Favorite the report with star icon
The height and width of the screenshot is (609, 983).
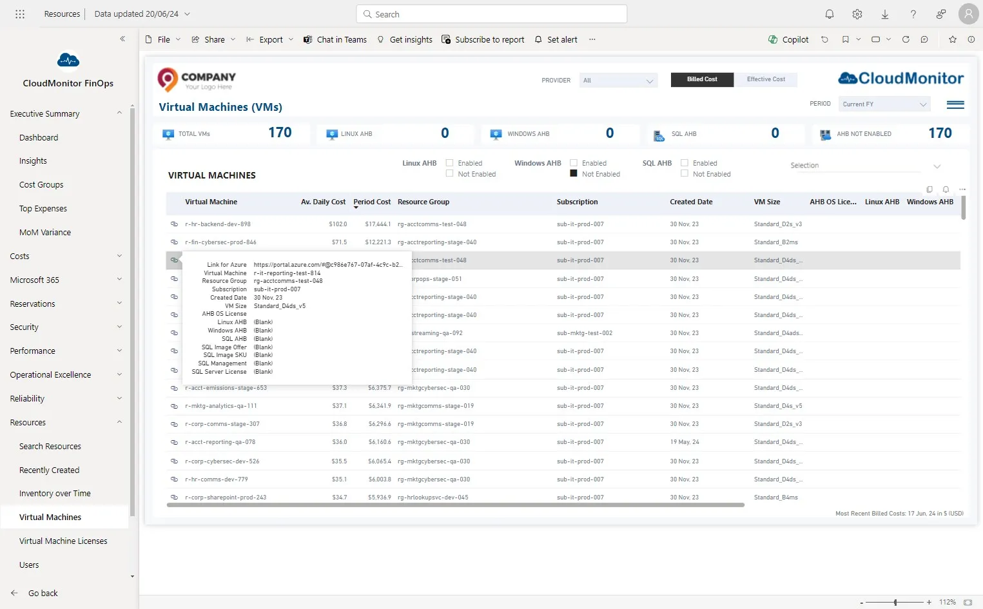pos(953,39)
